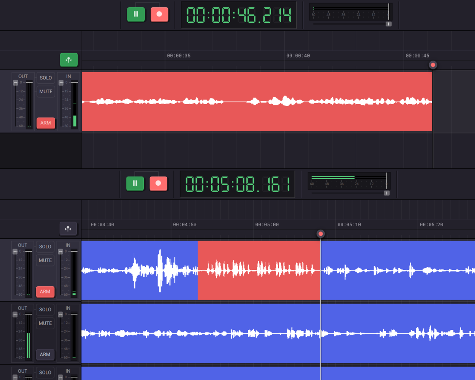475x380 pixels.
Task: Click master volume slider handle next to 00:00:46
Action: click(x=388, y=24)
